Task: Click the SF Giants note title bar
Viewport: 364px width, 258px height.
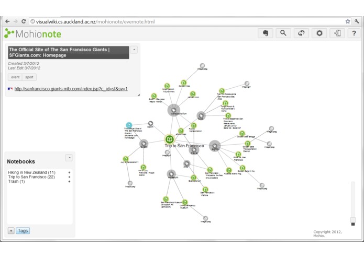Action: [69, 53]
